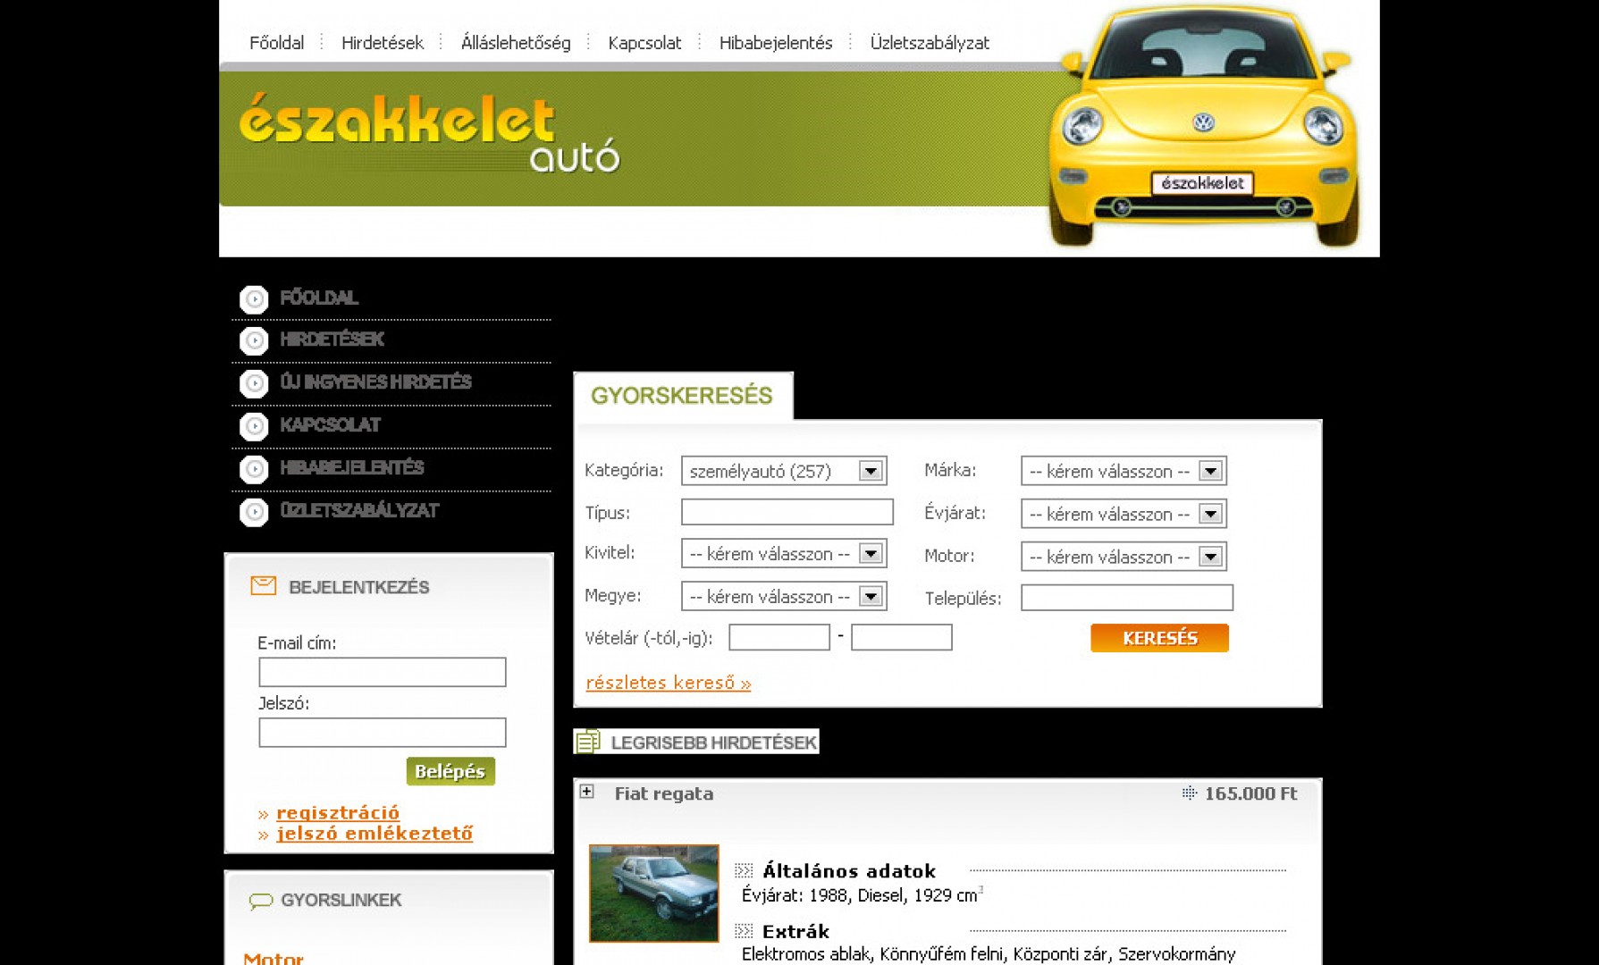Focus the Jelszó password field

click(383, 733)
